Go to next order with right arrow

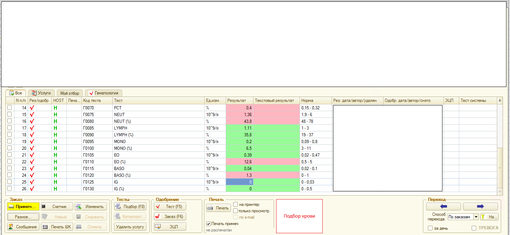[x=480, y=207]
